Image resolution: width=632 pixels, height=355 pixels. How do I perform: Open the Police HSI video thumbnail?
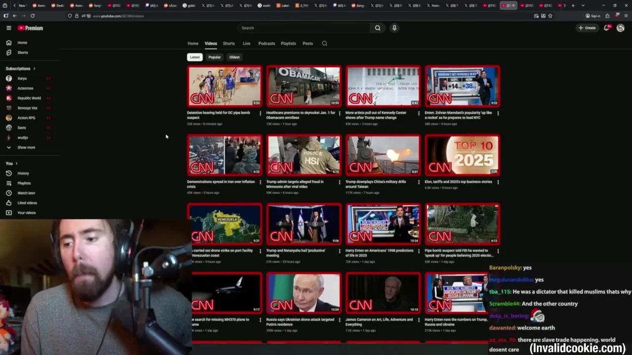[304, 155]
